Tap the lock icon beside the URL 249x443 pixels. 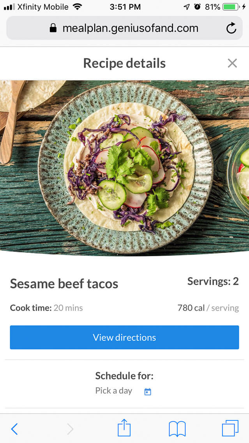[x=53, y=28]
